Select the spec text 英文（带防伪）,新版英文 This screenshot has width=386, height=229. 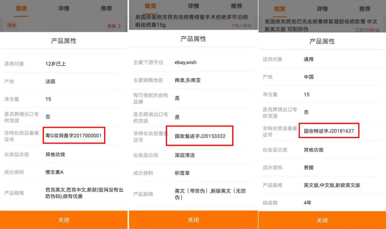tap(210, 194)
